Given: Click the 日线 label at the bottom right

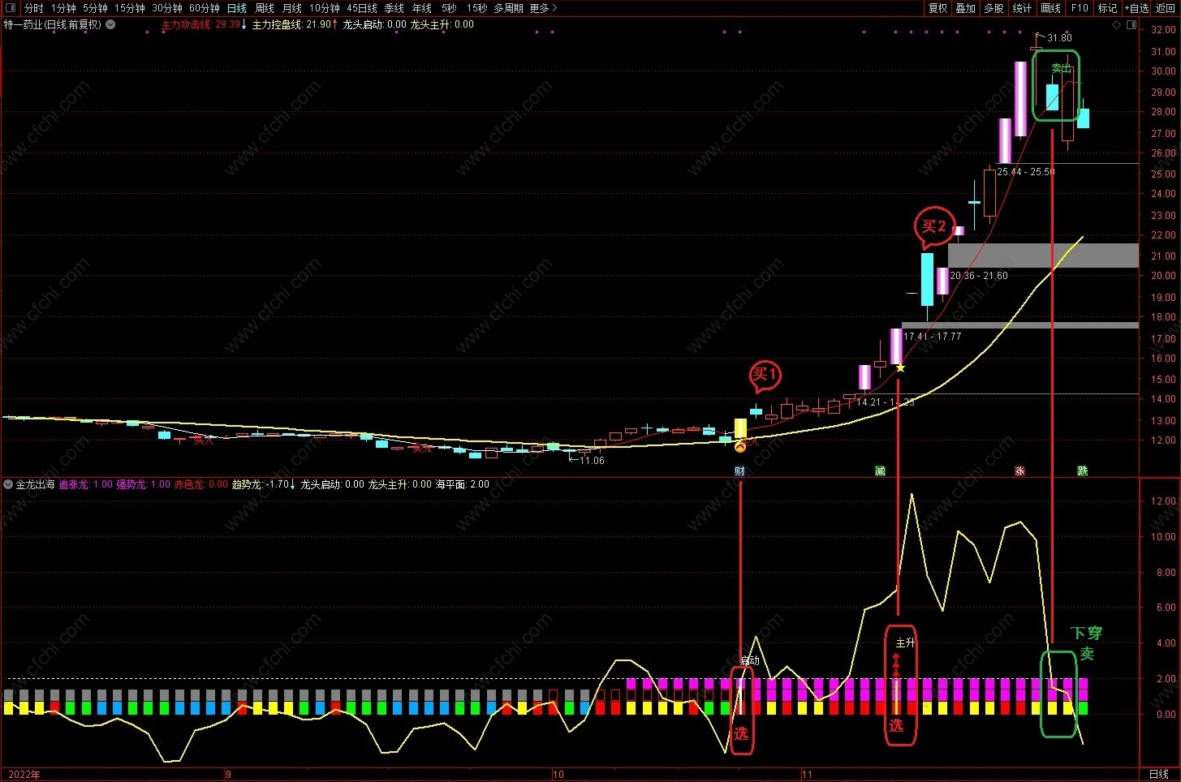Looking at the screenshot, I should (x=1159, y=775).
